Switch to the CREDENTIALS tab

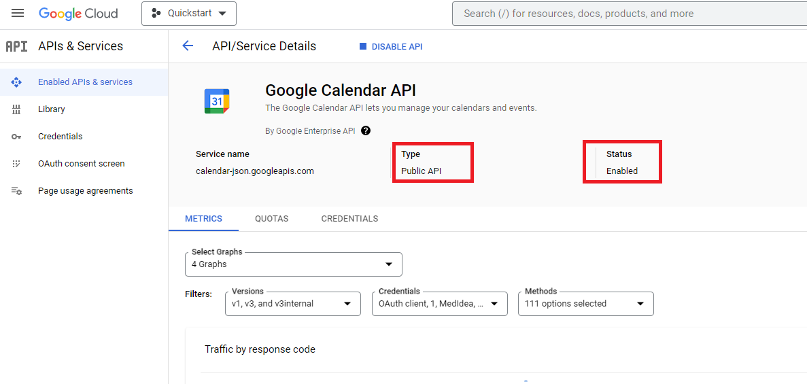coord(349,219)
